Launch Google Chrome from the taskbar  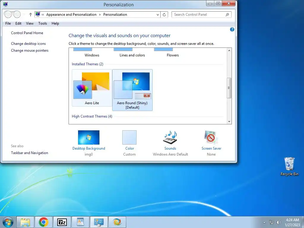tap(43, 222)
